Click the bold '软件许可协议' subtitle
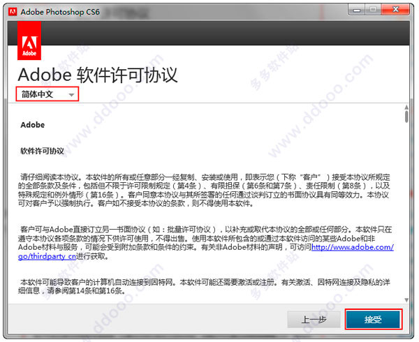Image resolution: width=419 pixels, height=342 pixels. point(42,151)
